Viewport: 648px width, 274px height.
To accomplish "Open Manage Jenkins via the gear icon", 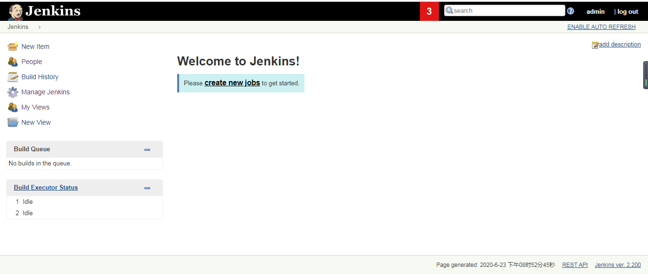I will 12,91.
